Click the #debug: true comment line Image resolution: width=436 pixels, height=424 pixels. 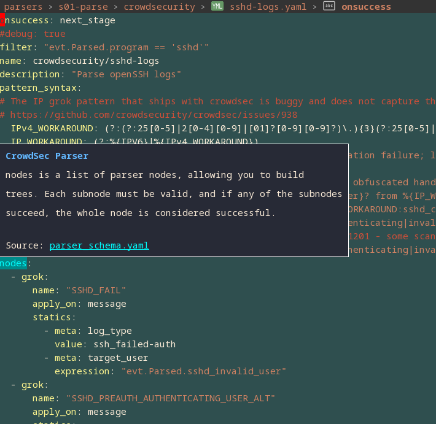[33, 34]
